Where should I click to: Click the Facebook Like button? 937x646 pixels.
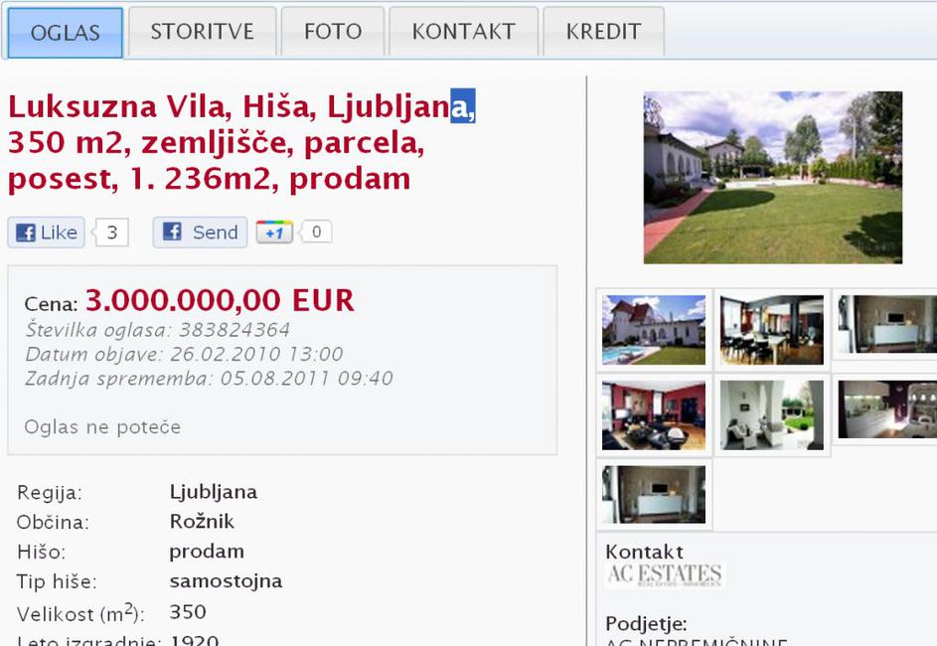[46, 233]
